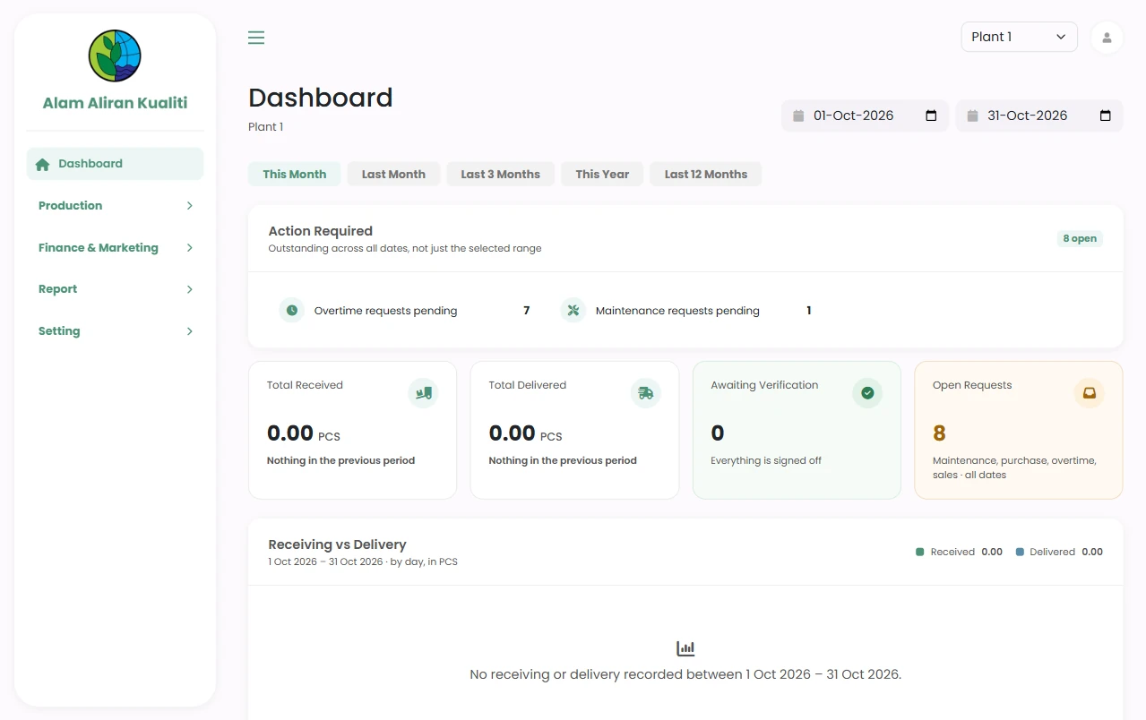Click Everything is signed off text

coord(766,460)
